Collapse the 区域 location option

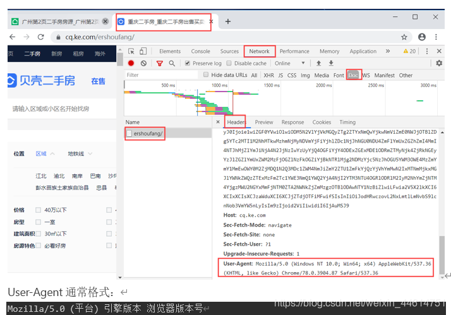(x=45, y=154)
